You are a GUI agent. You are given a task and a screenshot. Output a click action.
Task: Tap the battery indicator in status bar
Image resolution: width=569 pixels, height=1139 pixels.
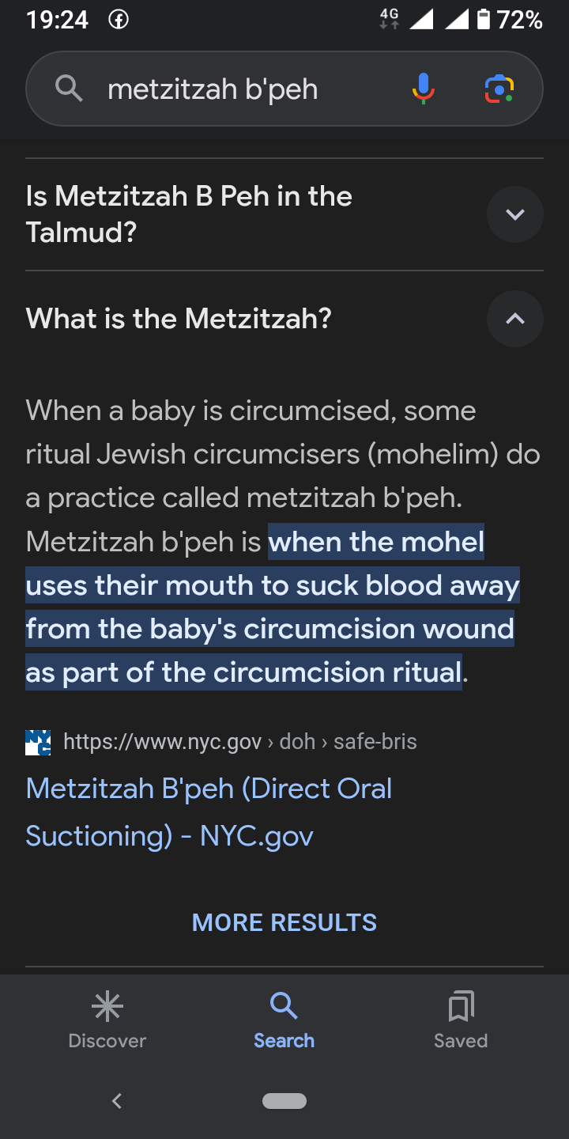click(484, 20)
